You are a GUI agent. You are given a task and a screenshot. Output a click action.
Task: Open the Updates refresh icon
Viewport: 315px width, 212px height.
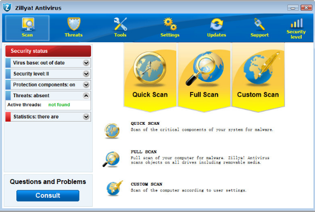click(x=217, y=24)
